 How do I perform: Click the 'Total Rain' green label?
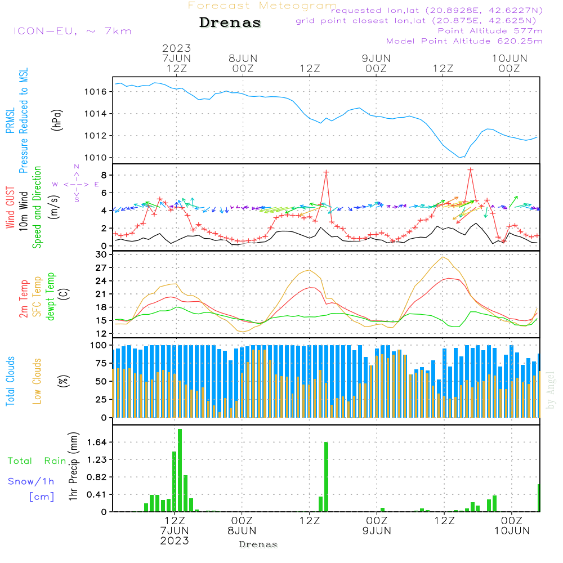click(37, 461)
